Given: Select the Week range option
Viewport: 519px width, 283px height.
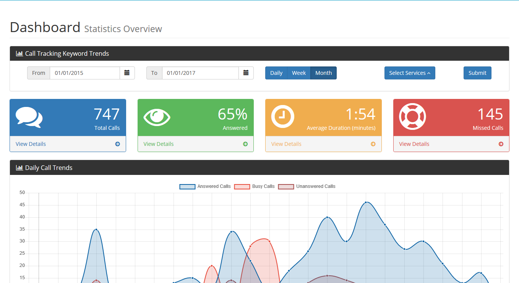Looking at the screenshot, I should 299,73.
